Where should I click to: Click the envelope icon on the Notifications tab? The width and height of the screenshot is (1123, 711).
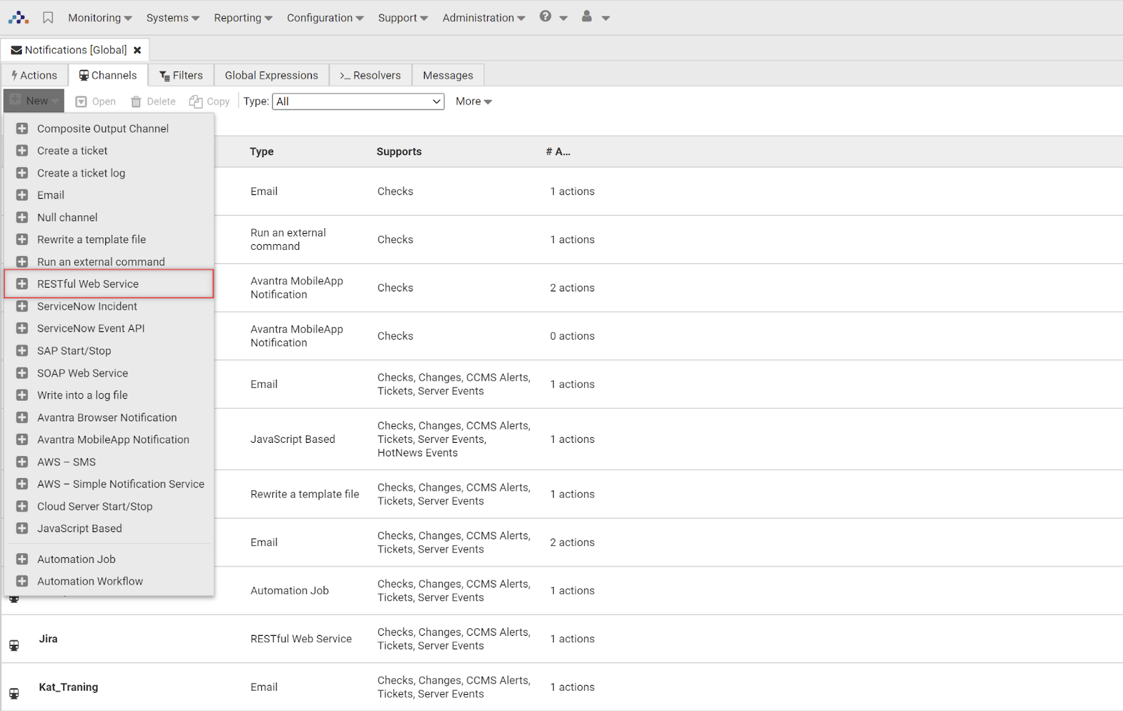pyautogui.click(x=17, y=49)
